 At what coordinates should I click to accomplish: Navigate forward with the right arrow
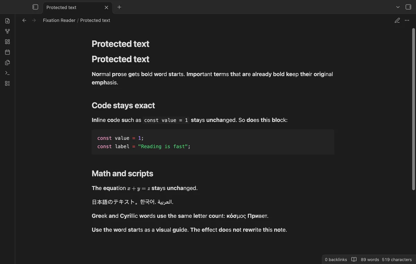coord(34,20)
